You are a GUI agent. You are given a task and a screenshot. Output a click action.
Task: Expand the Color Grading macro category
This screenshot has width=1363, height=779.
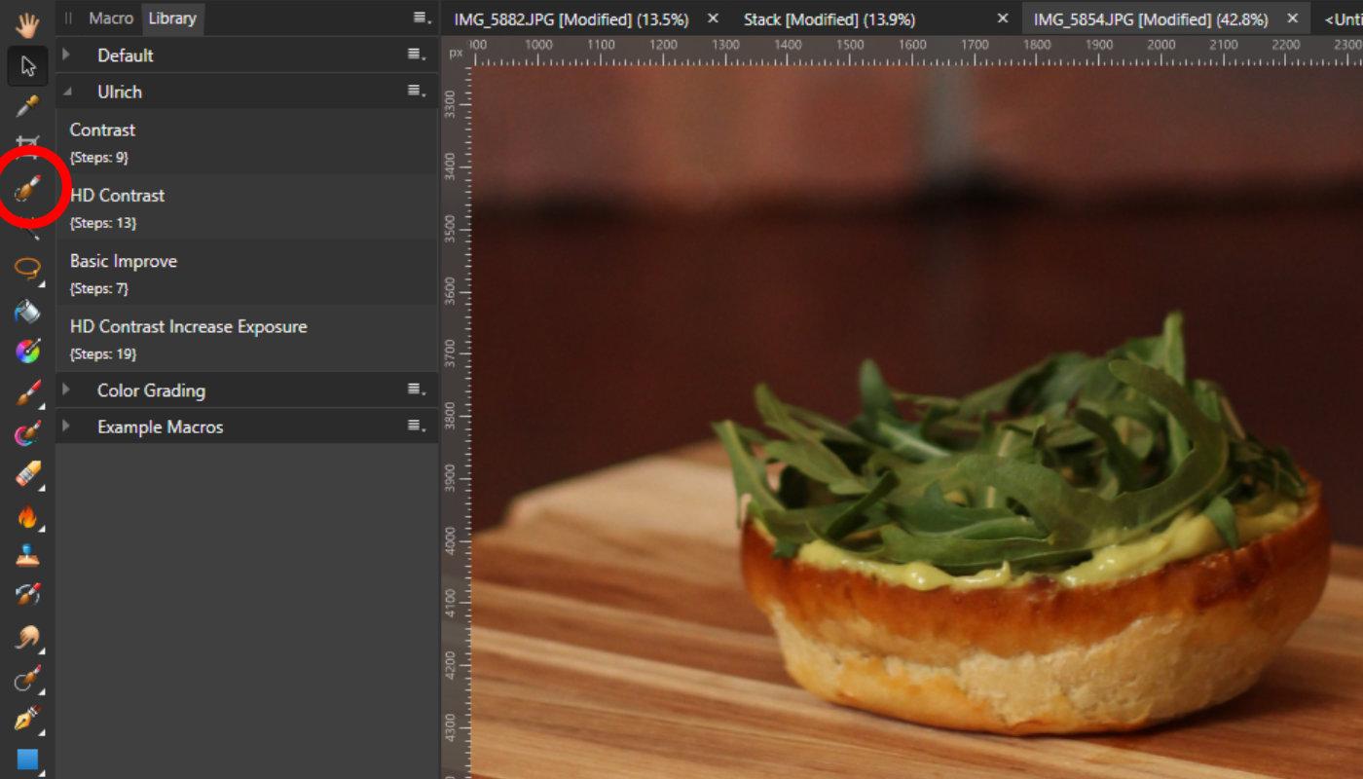point(66,389)
